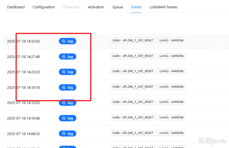Image resolution: width=229 pixels, height=148 pixels.
Task: Click timestamp 2025-07-18 14:27:48
Action: [23, 57]
